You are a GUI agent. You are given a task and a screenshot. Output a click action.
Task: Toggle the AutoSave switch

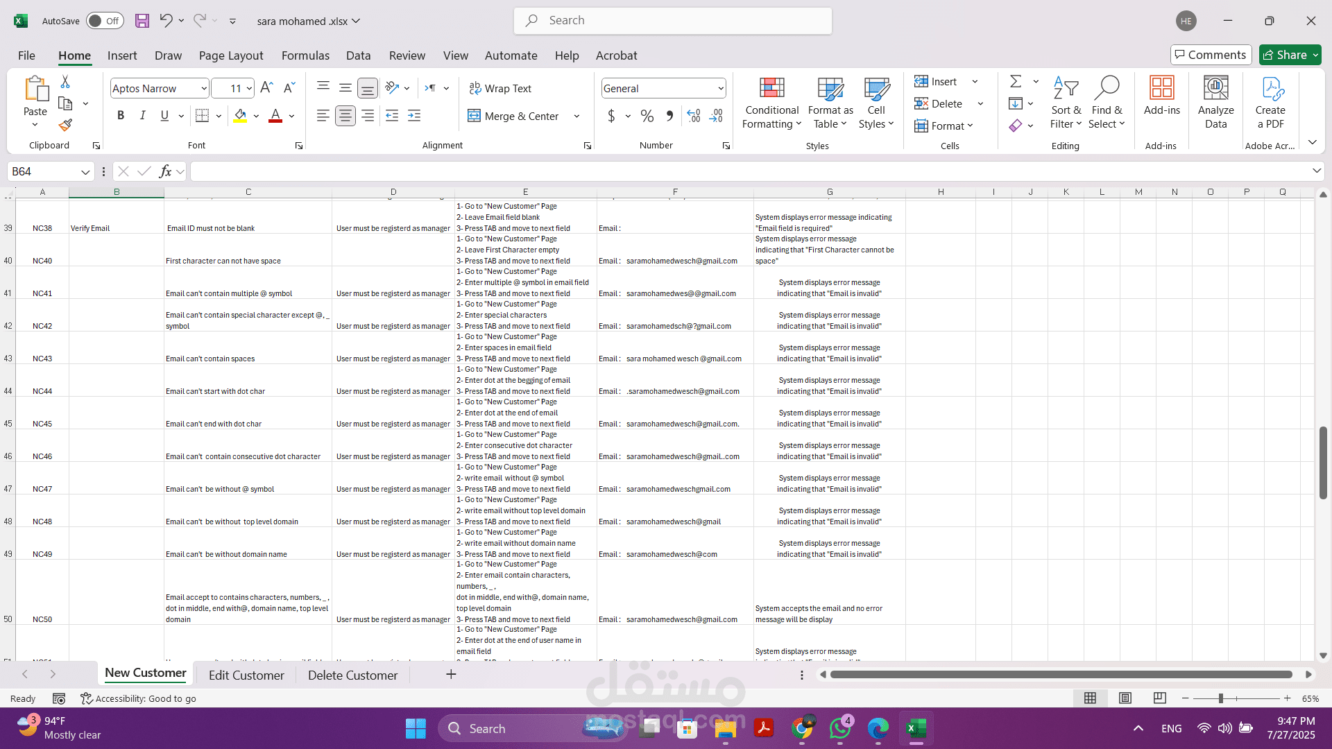pos(104,21)
